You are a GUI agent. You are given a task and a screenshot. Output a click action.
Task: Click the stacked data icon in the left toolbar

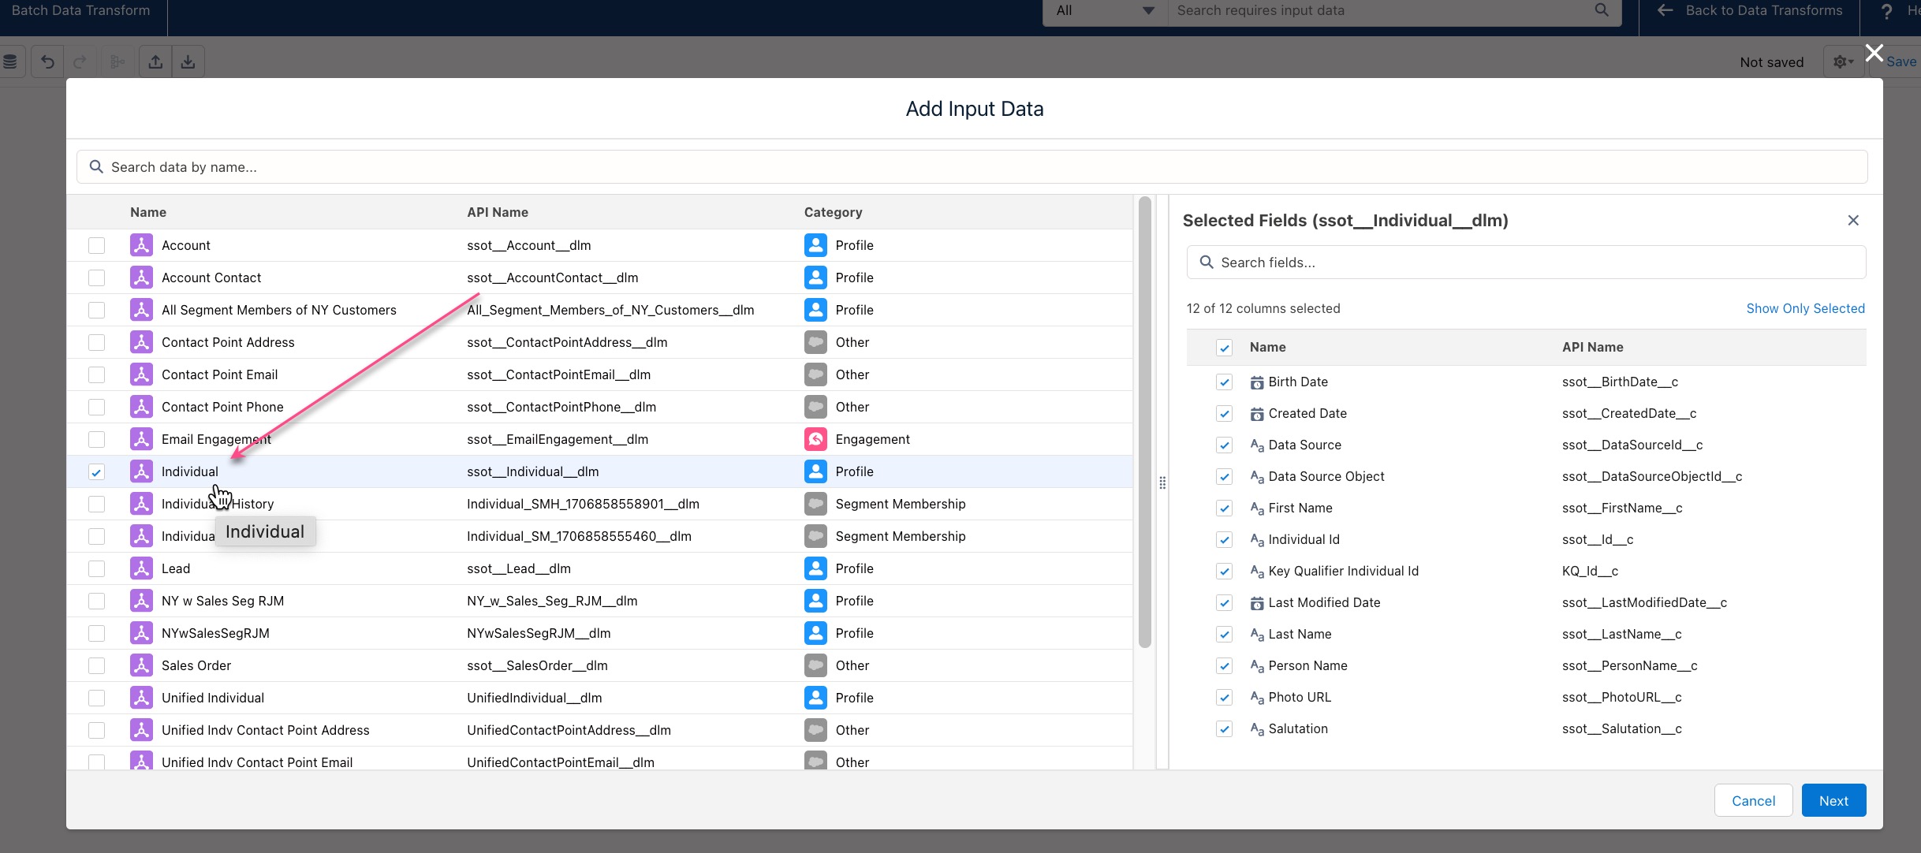(x=10, y=61)
